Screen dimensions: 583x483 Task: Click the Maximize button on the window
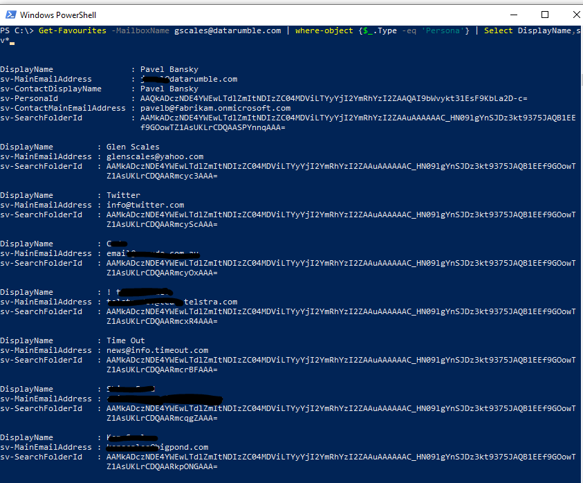click(x=544, y=15)
